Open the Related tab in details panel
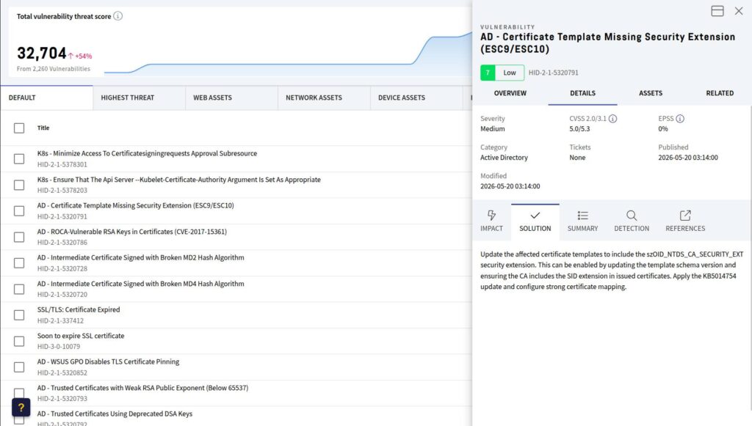752x426 pixels. tap(720, 93)
